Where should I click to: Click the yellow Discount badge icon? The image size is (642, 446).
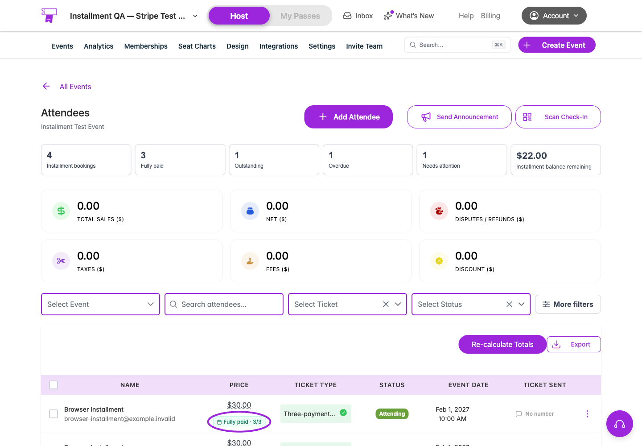click(439, 261)
